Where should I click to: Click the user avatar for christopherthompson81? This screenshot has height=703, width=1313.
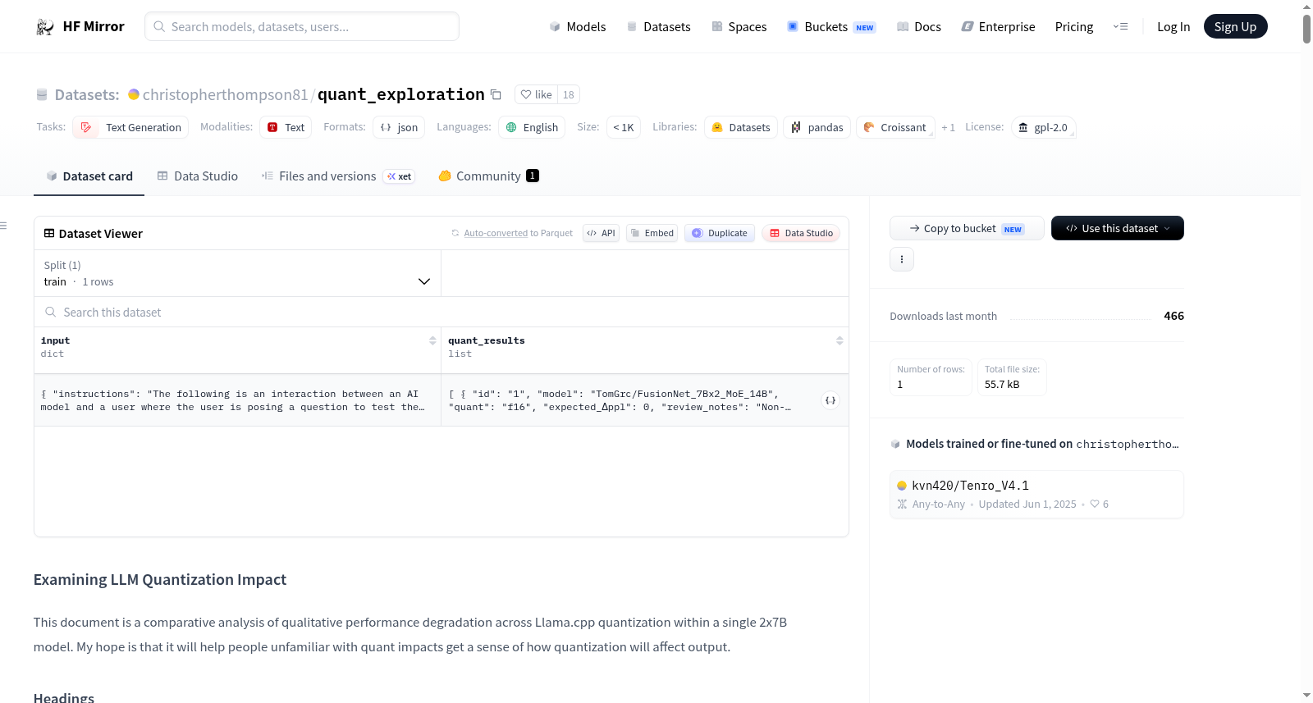(x=134, y=94)
